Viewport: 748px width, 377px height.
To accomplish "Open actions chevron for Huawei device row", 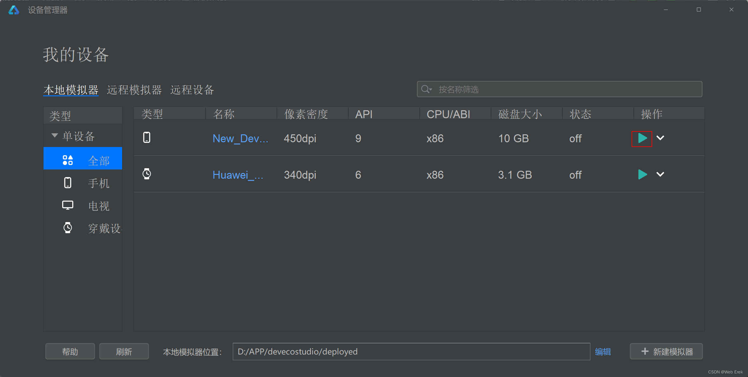I will pos(660,175).
